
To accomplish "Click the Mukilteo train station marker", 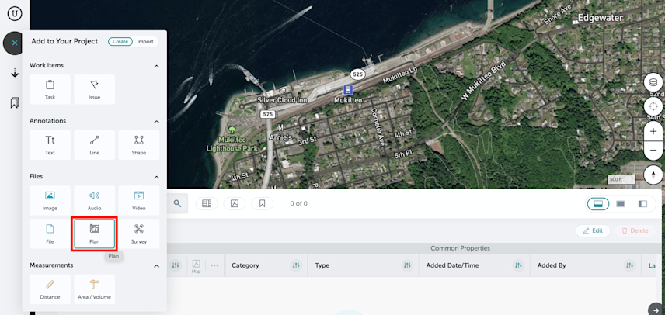I will [x=348, y=90].
